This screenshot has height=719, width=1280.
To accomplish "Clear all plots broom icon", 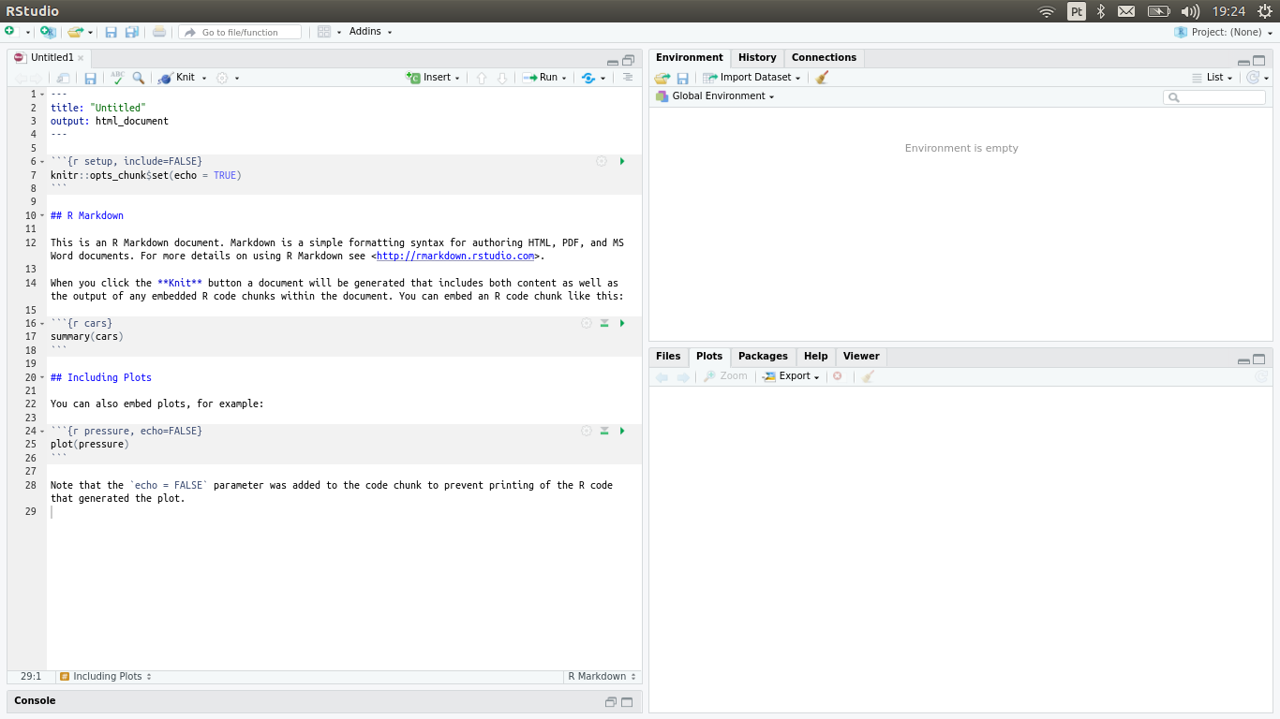I will pyautogui.click(x=869, y=376).
